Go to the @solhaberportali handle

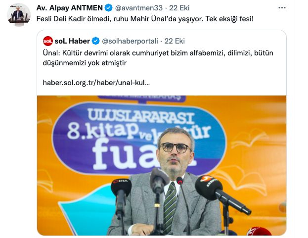pos(130,41)
